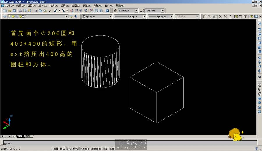
Task: Open the text style STANDARD dropdown
Action: click(136, 11)
